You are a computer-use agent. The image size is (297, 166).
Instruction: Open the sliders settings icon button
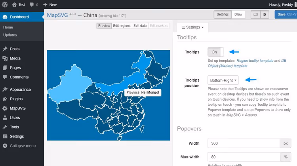click(x=265, y=14)
